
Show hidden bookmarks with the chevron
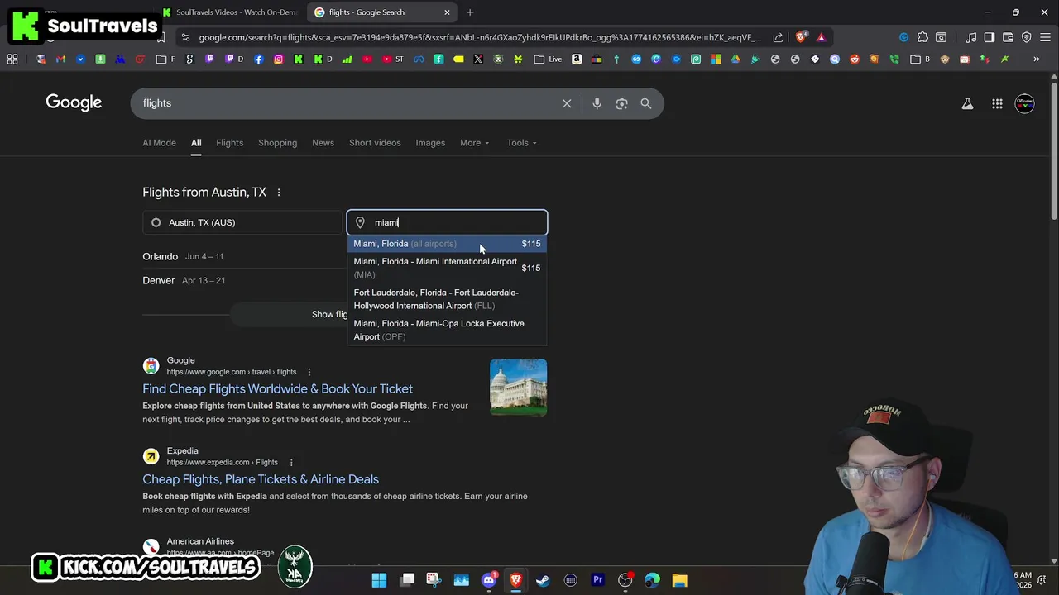[1036, 59]
